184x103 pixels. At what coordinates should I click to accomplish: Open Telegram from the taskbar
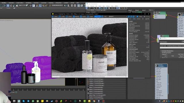point(28,101)
